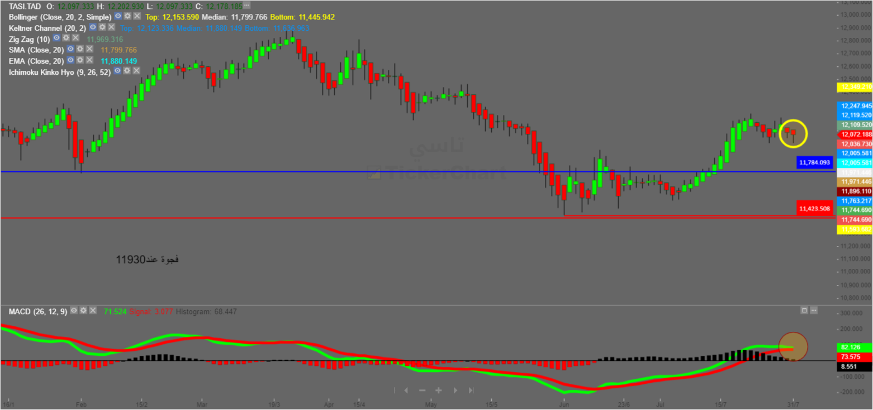Image resolution: width=873 pixels, height=410 pixels.
Task: Toggle Zig Zag indicator visibility
Action: 56,38
